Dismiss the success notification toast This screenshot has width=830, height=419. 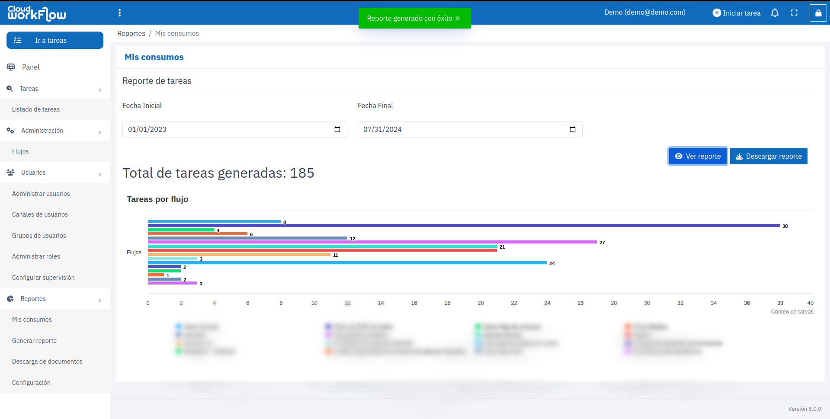pyautogui.click(x=458, y=18)
